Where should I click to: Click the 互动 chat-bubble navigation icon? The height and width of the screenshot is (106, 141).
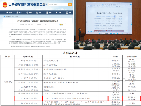click(57, 12)
